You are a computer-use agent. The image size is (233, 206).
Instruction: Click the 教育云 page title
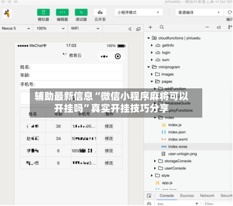coord(75,55)
